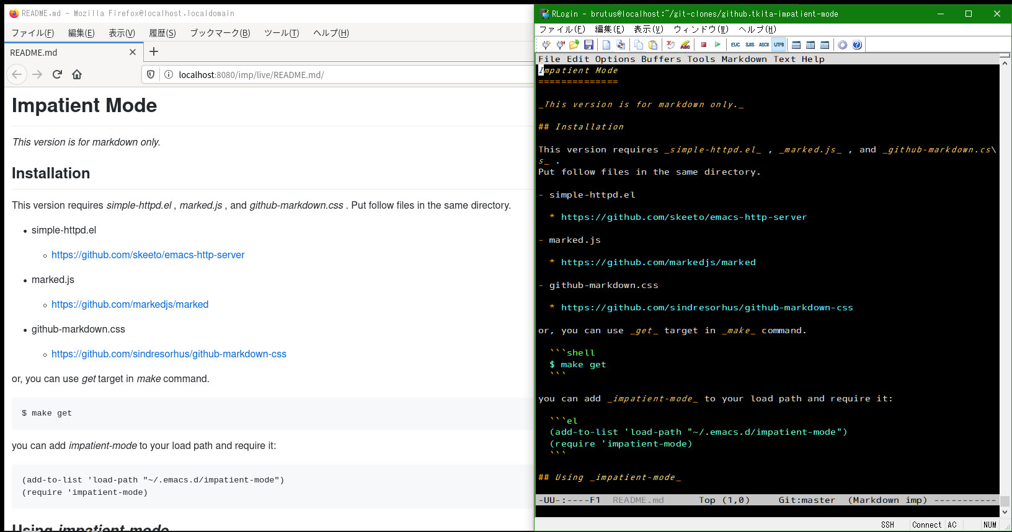Open the emacs-http-server link in Firefox
Image resolution: width=1012 pixels, height=532 pixels.
tap(148, 255)
